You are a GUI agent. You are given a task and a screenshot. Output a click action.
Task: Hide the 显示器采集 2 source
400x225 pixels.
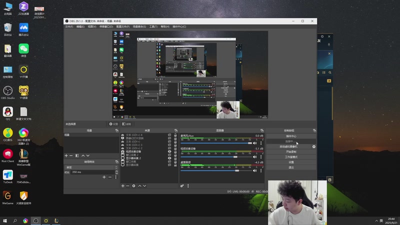point(169,158)
